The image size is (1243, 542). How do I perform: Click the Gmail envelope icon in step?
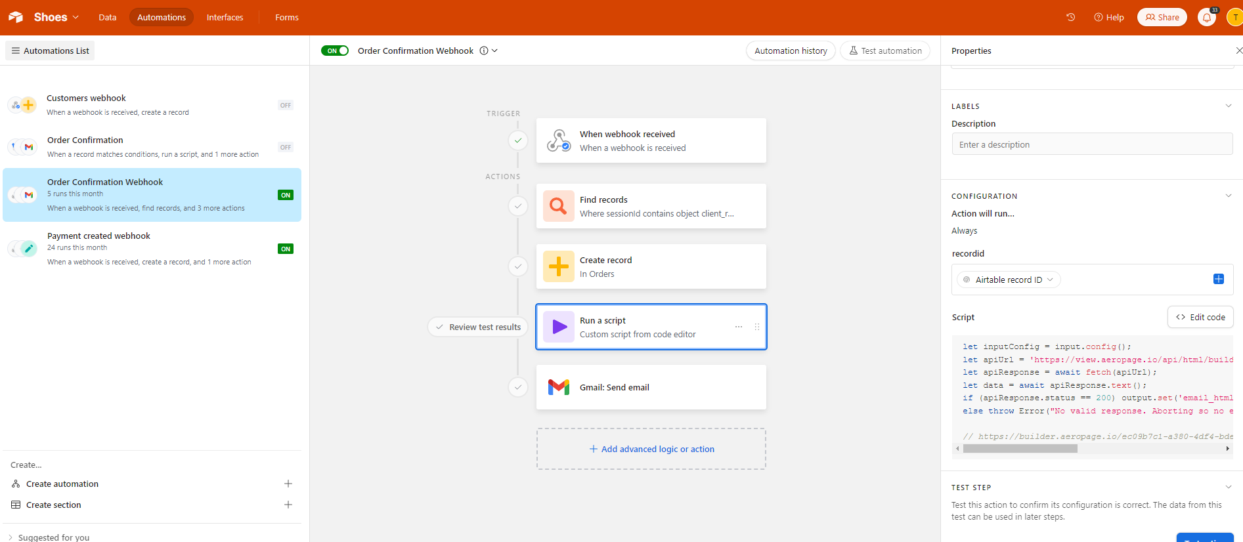(x=559, y=387)
